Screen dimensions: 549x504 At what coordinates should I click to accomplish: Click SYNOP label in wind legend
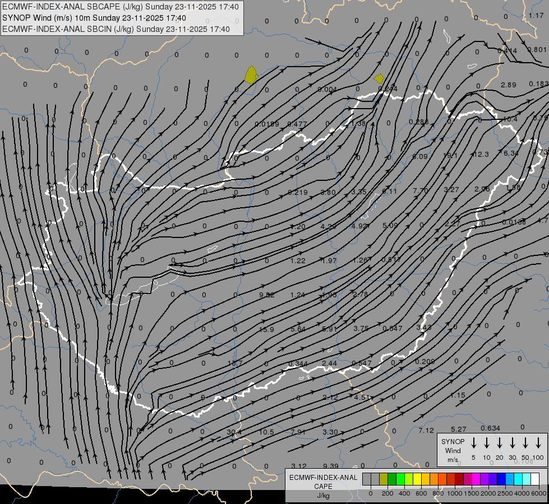click(453, 441)
